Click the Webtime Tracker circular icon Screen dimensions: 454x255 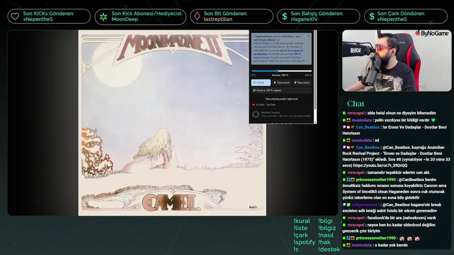tap(255, 114)
